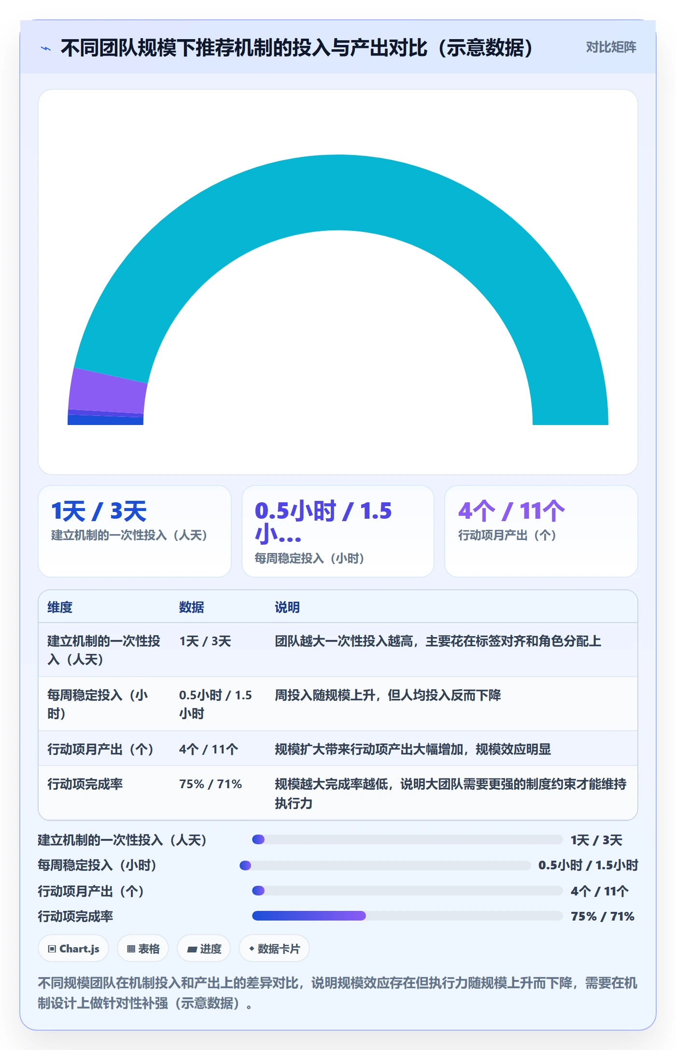Click the bar icon in 进度 chip

click(x=192, y=950)
